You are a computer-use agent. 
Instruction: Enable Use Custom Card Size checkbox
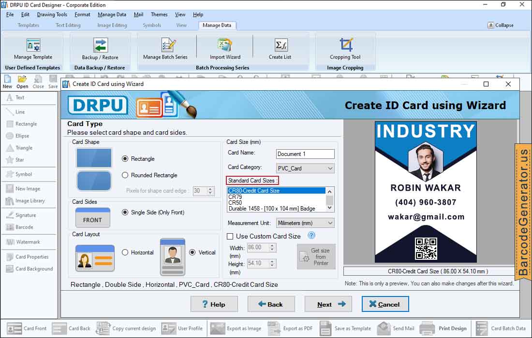[x=230, y=237]
